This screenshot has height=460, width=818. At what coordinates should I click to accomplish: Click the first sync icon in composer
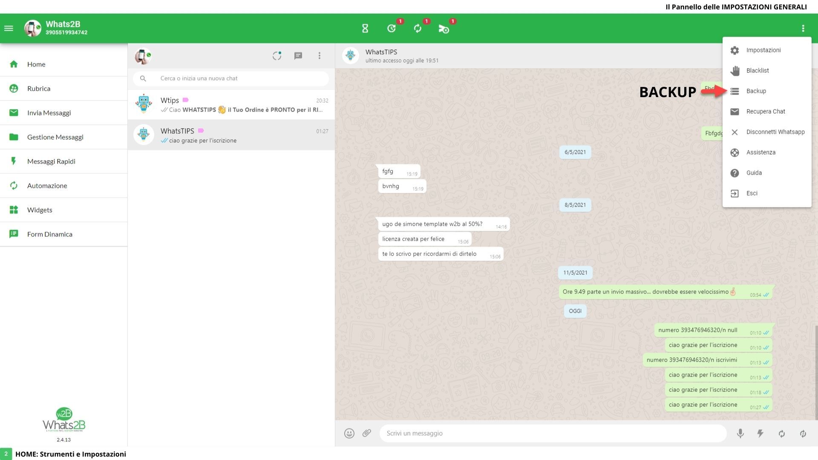(781, 434)
